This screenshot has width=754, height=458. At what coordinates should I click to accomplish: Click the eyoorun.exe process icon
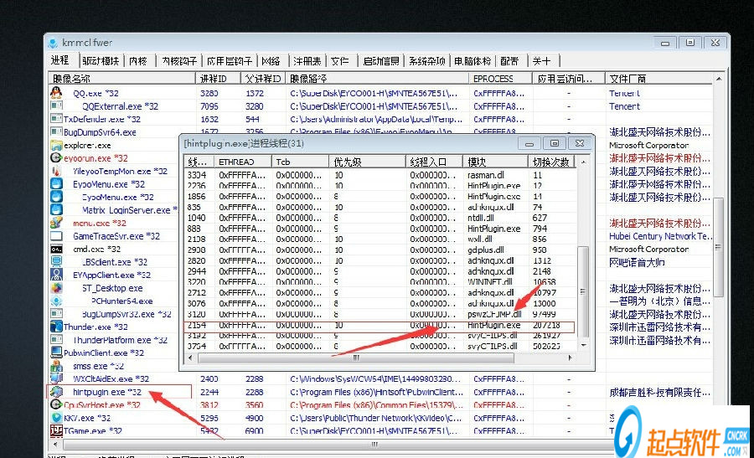coord(56,157)
